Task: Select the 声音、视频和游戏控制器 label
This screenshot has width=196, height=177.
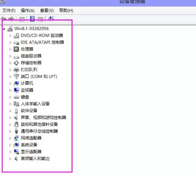Action: tap(43, 118)
